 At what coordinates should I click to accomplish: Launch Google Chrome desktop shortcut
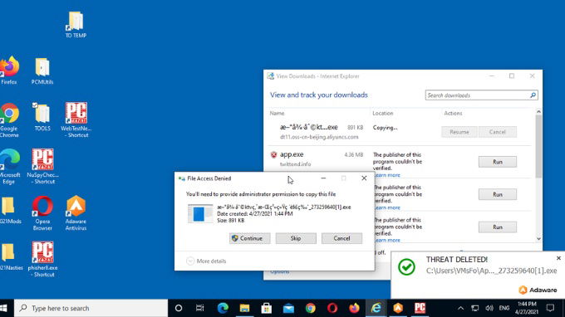(x=9, y=120)
